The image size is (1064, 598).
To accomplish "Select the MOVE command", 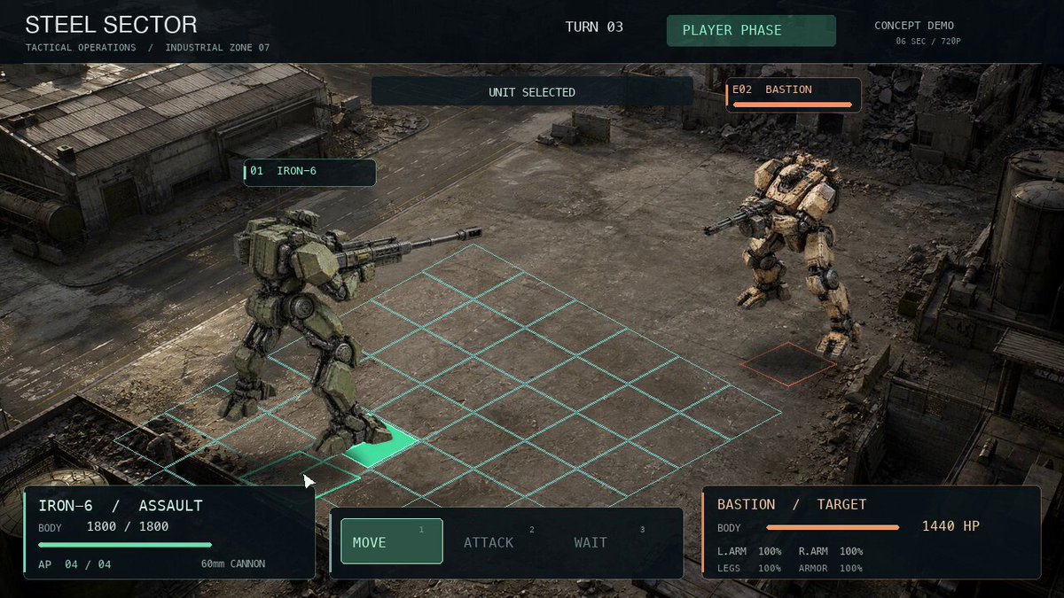I will [x=391, y=541].
